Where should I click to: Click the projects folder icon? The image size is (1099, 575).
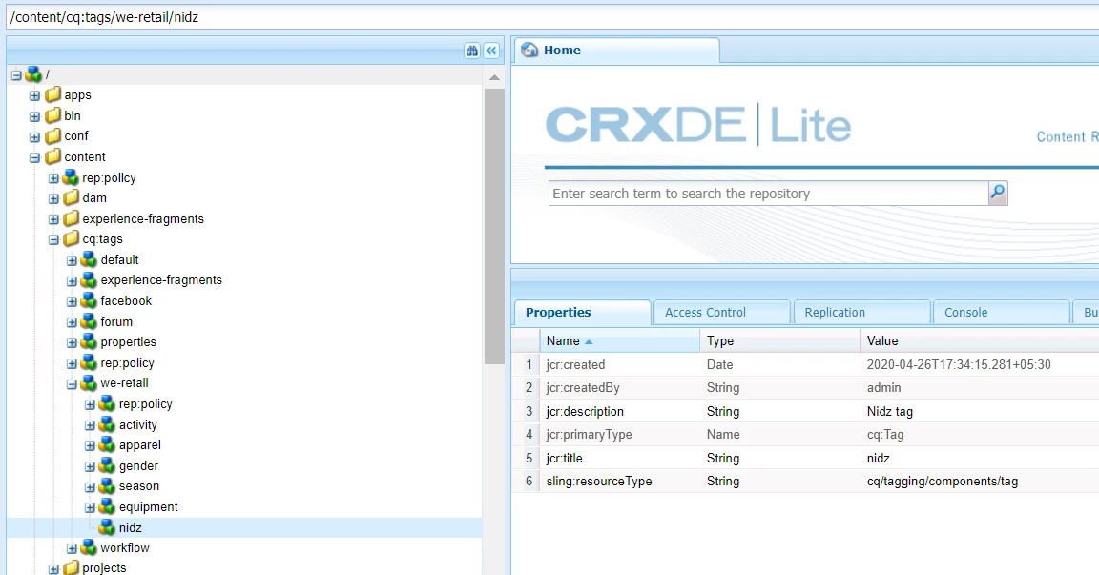[x=71, y=568]
